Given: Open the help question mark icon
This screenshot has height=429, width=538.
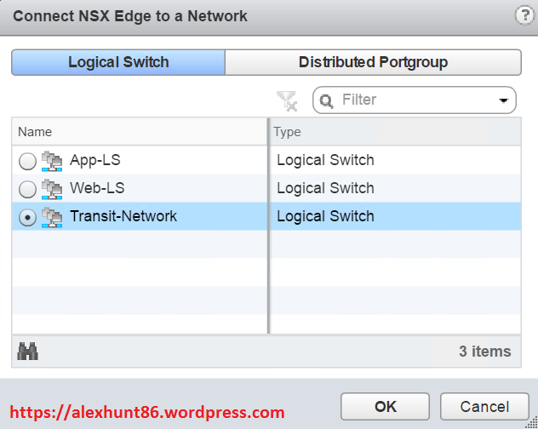Looking at the screenshot, I should (524, 16).
